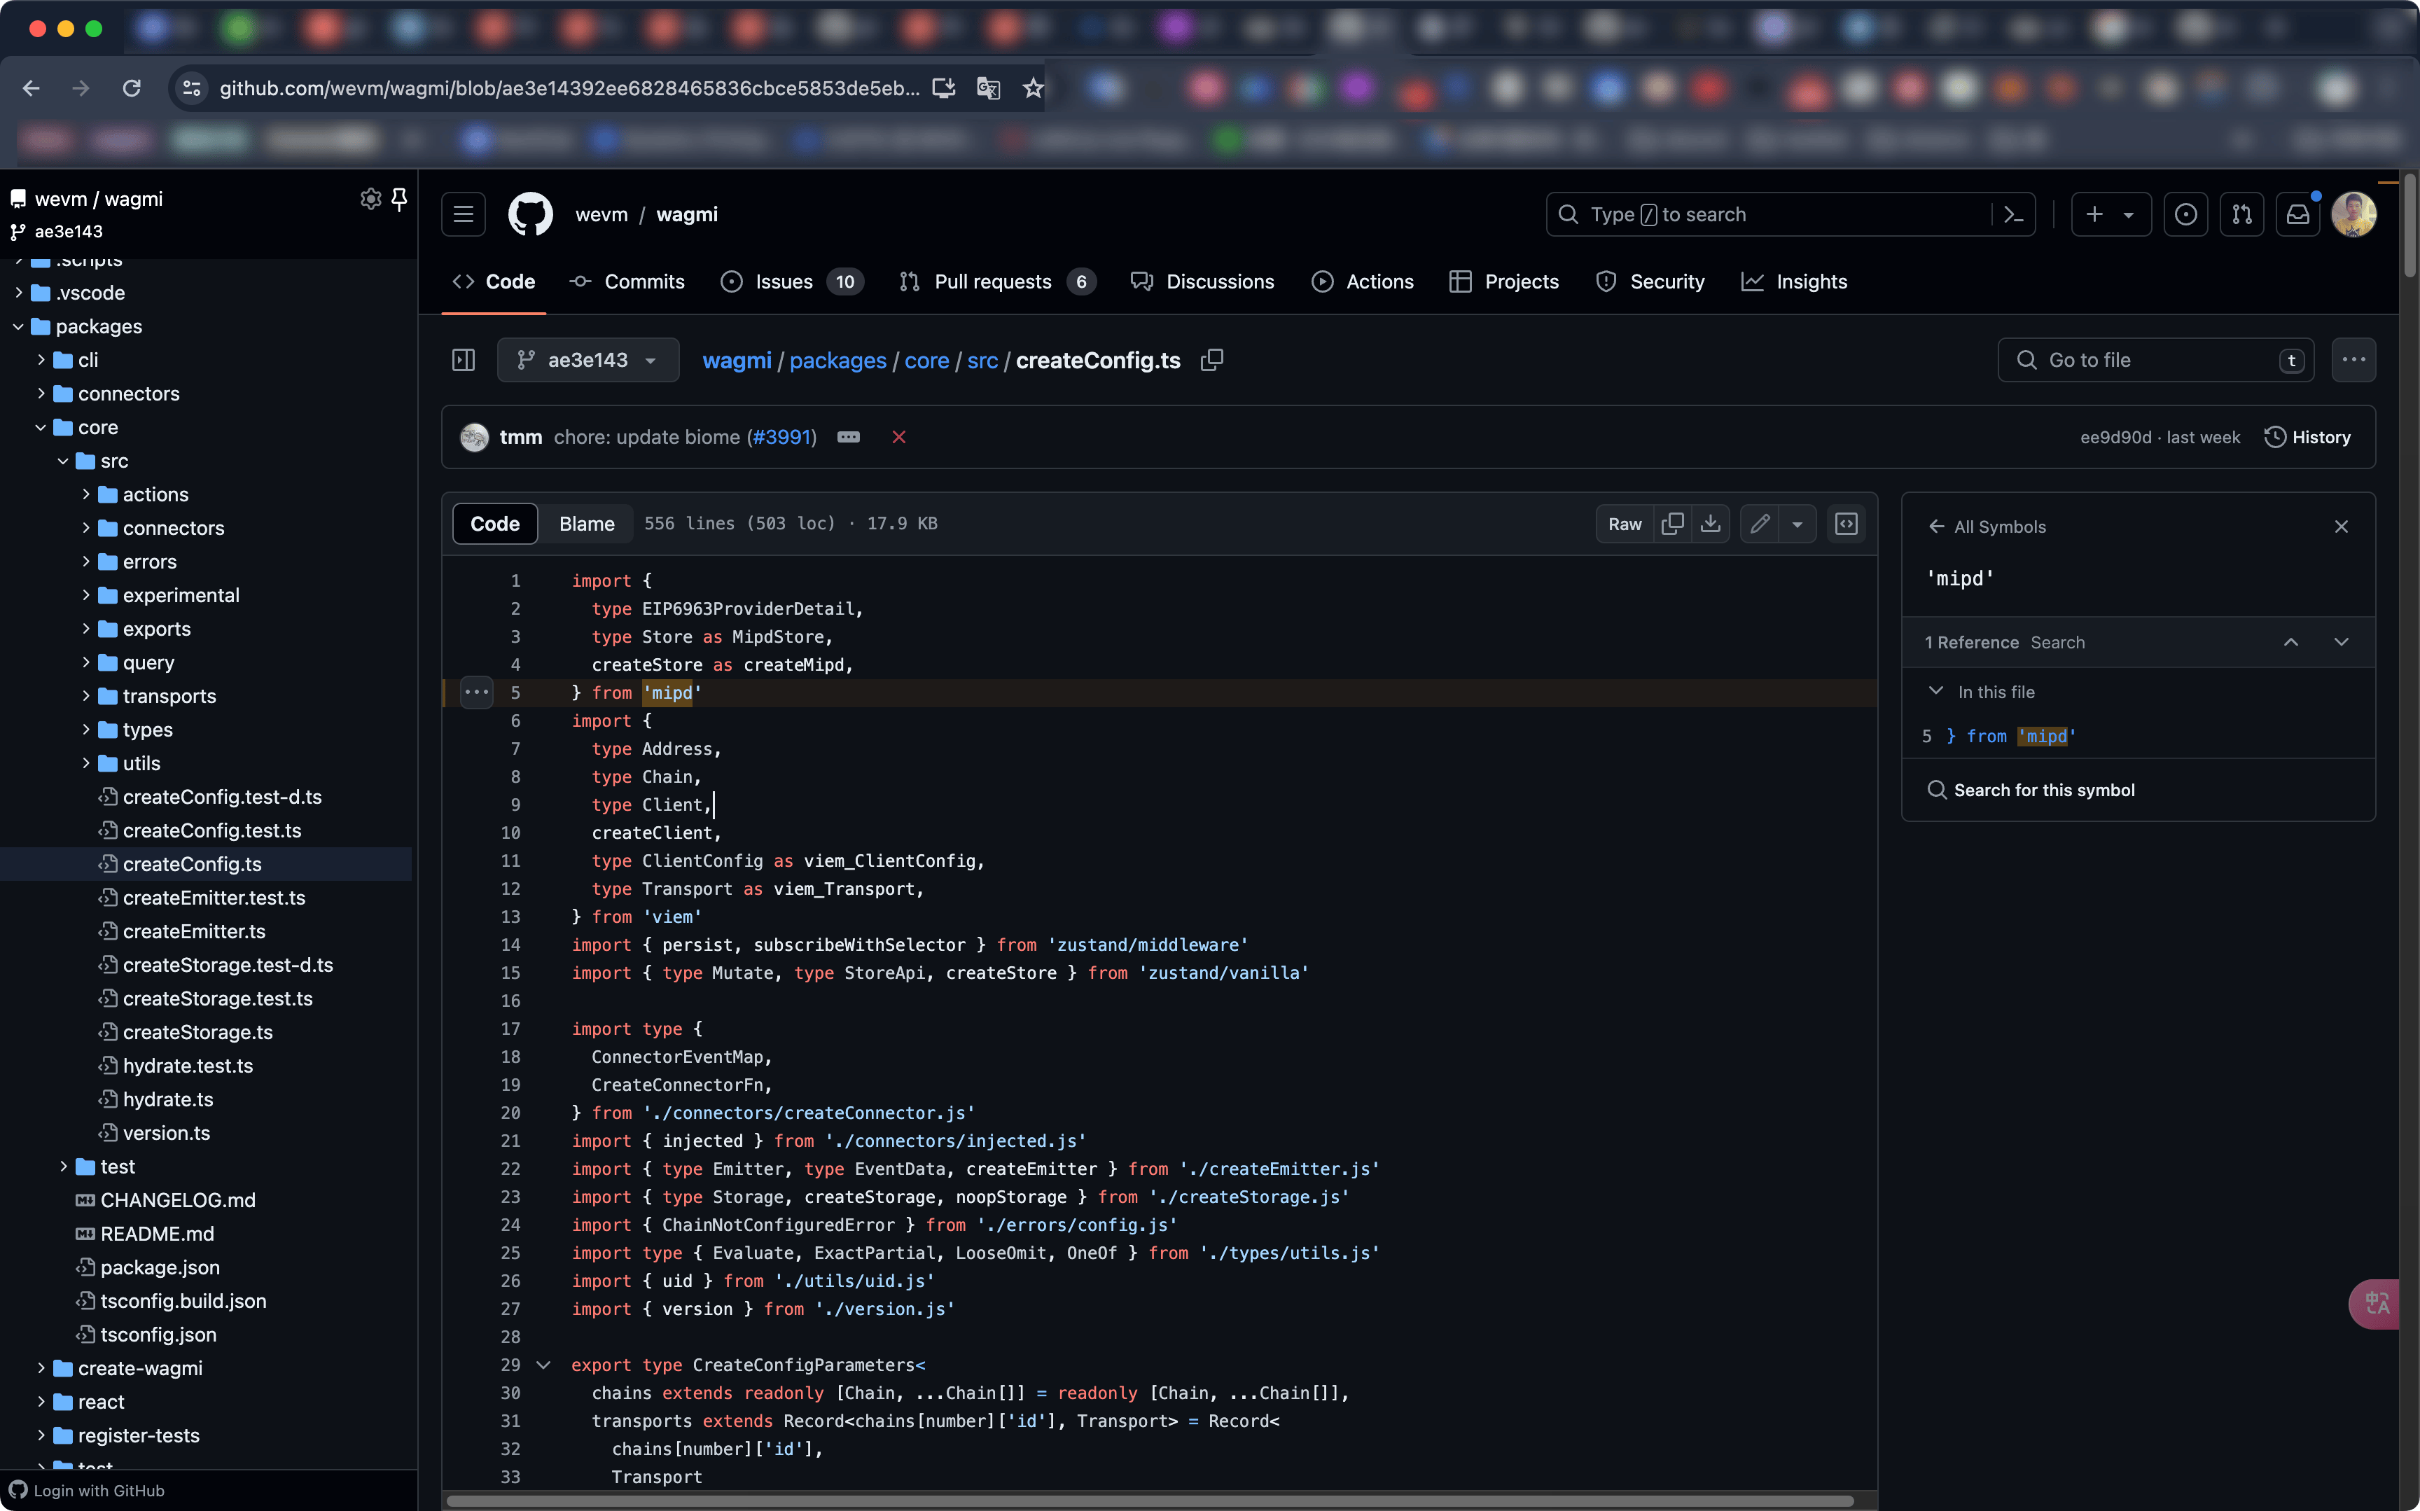View your pull requests icon in header
Screen dimensions: 2420x1511
pyautogui.click(x=2241, y=214)
